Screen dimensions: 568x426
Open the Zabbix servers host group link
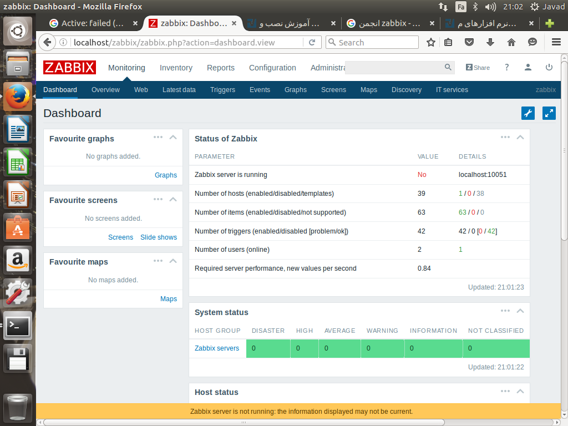[217, 348]
